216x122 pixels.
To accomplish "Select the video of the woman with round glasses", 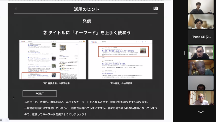I will click(x=201, y=22).
